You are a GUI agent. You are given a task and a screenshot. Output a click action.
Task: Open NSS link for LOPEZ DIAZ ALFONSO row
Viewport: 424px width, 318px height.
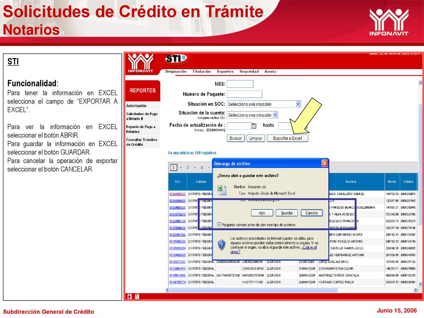pyautogui.click(x=177, y=262)
